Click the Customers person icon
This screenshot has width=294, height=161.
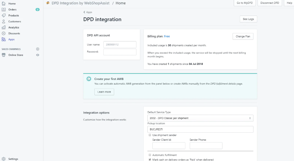(3, 21)
